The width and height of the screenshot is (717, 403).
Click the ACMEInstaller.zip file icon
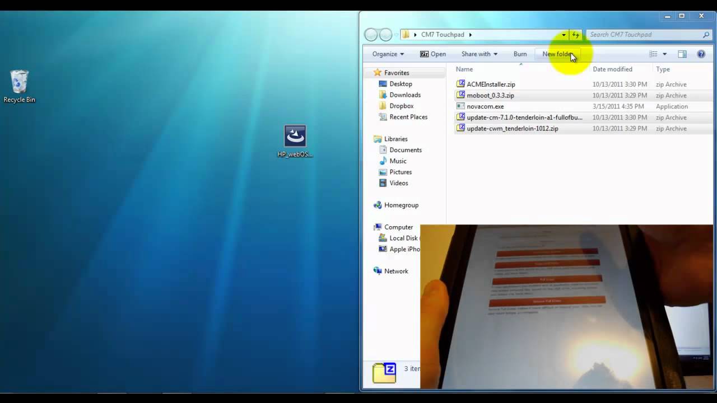pyautogui.click(x=460, y=84)
